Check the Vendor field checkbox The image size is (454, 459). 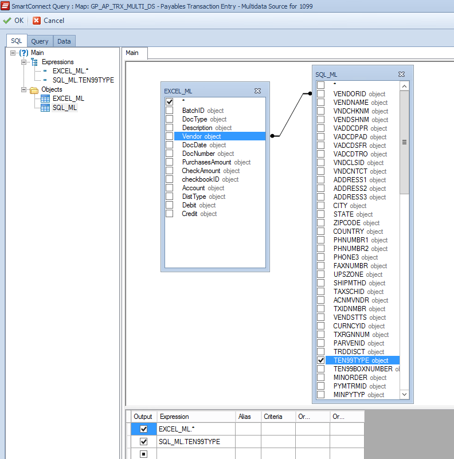pos(169,136)
